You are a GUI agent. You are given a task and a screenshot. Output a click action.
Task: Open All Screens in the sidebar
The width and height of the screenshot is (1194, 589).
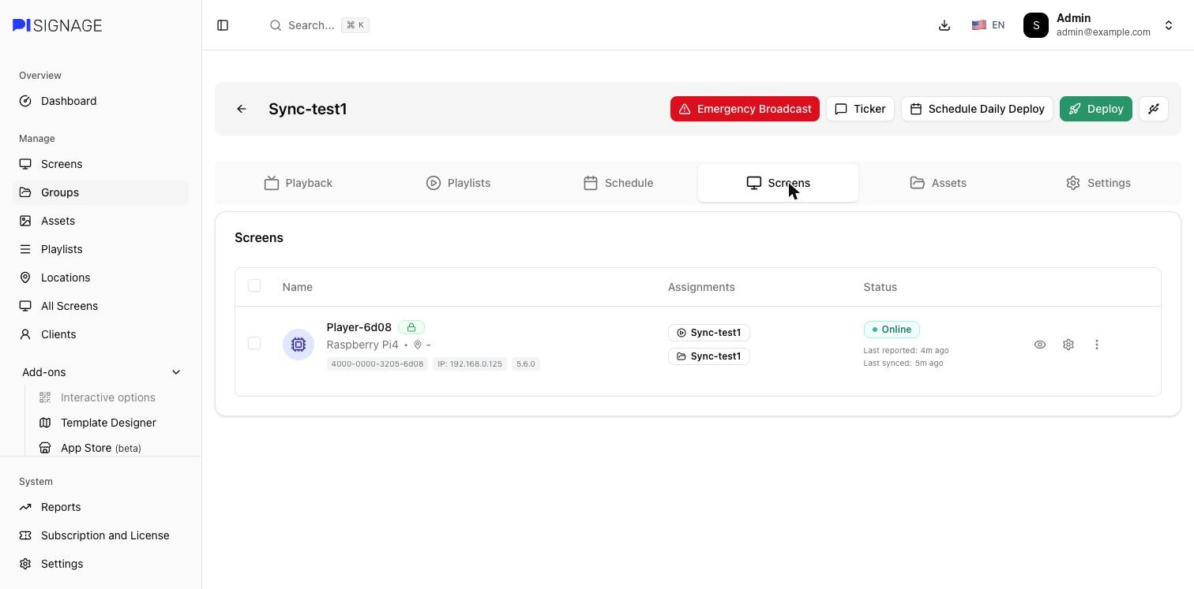pos(101,306)
